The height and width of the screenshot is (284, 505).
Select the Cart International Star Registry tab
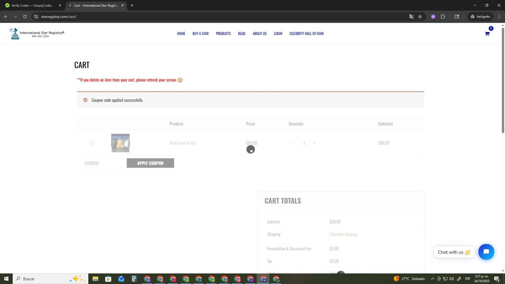tap(96, 5)
